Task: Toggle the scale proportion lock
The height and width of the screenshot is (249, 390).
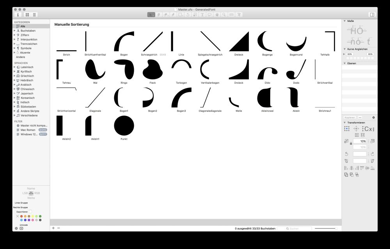Action: click(x=351, y=143)
